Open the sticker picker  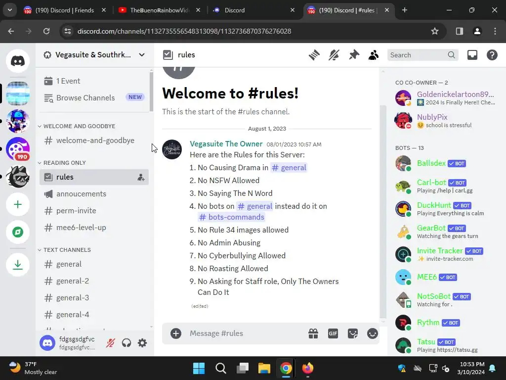click(353, 333)
